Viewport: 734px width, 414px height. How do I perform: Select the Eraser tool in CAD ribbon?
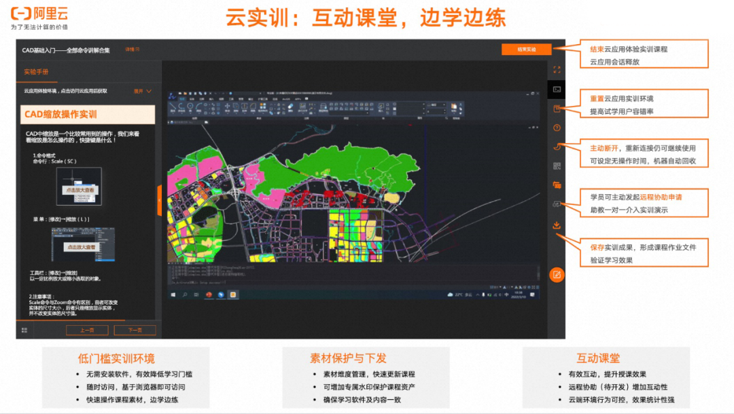290,108
